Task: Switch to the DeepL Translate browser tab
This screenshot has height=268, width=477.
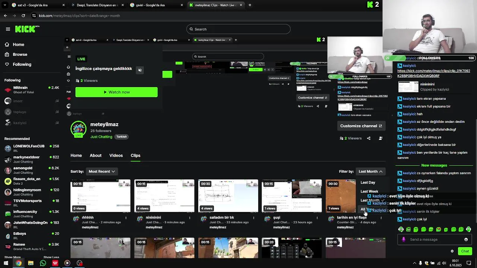Action: coord(97,5)
